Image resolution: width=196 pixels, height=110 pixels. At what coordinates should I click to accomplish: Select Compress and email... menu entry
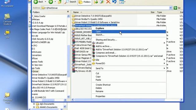(x=129, y=53)
